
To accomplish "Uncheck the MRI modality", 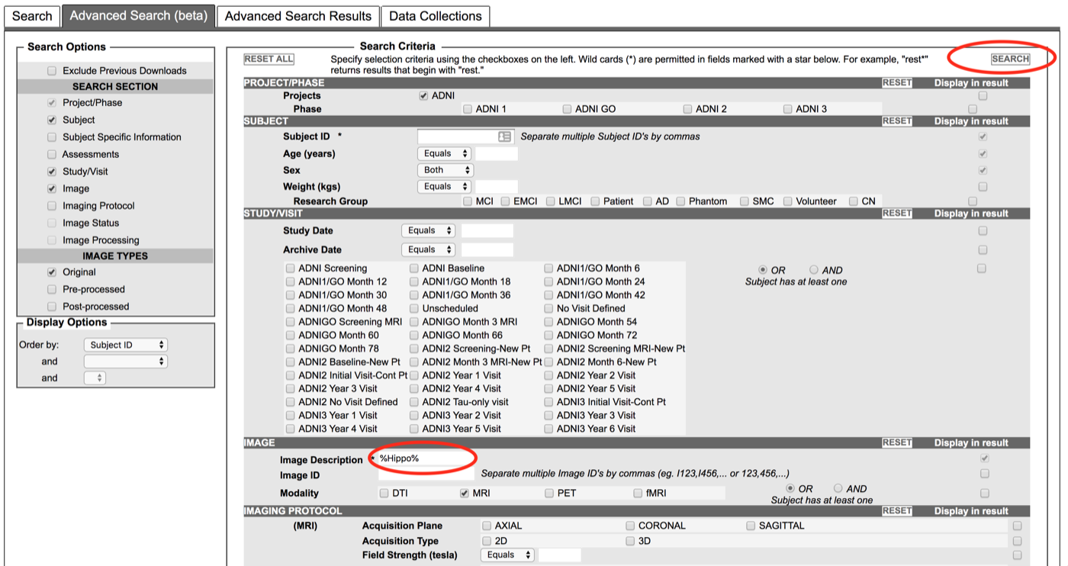I will click(464, 494).
